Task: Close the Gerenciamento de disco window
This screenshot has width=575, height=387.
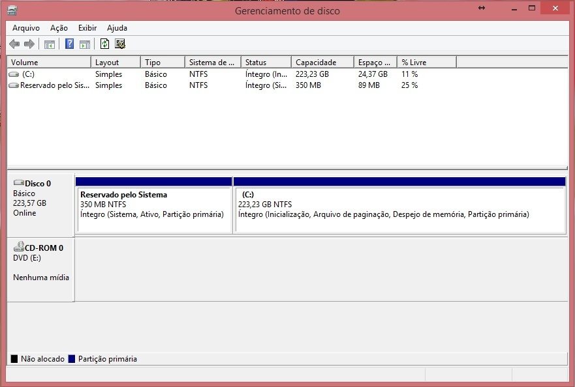Action: point(555,8)
